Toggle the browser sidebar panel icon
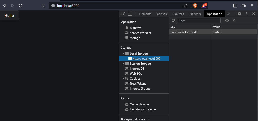258x121 pixels. pyautogui.click(x=235, y=6)
